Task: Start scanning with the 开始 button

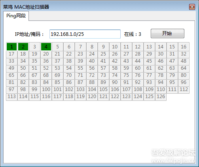Action: point(167,33)
